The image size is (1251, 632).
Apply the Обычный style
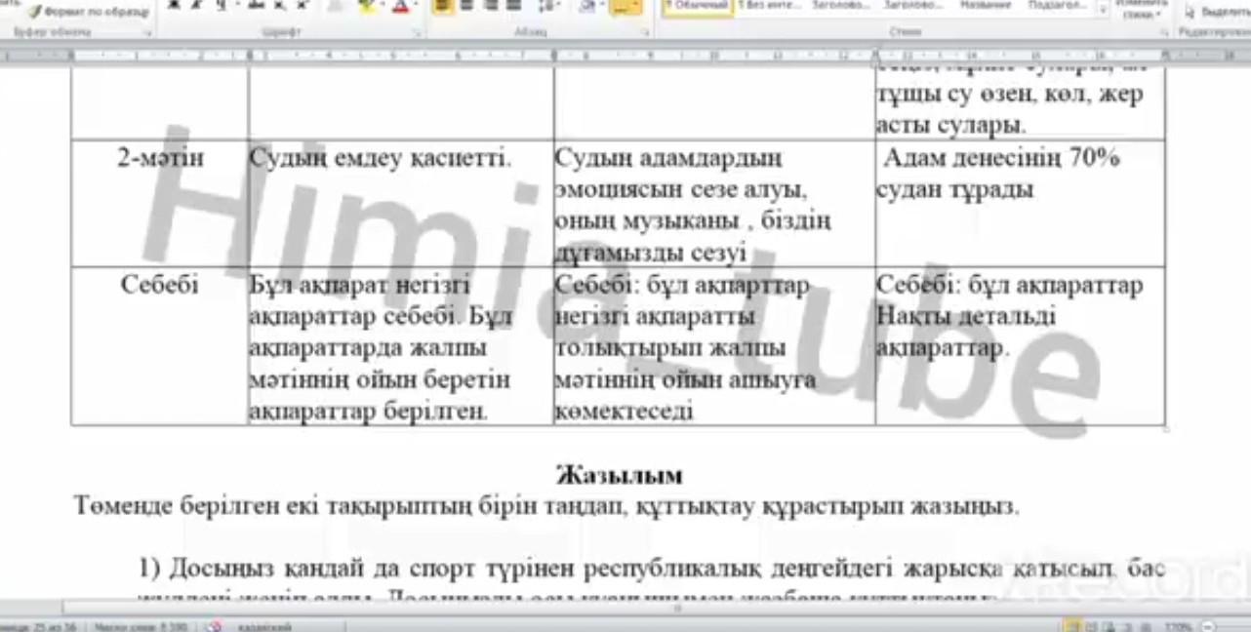click(x=698, y=7)
